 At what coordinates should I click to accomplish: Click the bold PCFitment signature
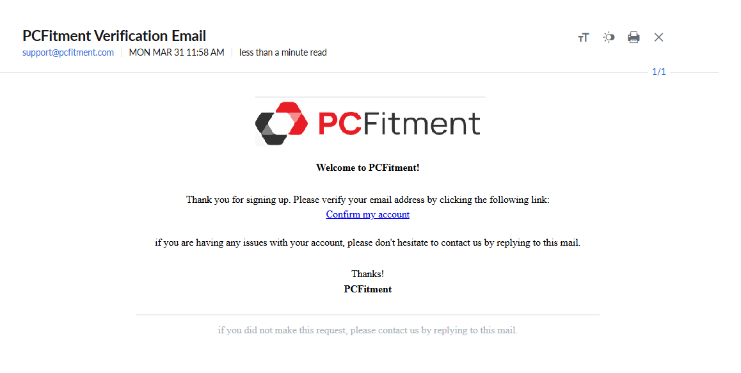tap(367, 289)
